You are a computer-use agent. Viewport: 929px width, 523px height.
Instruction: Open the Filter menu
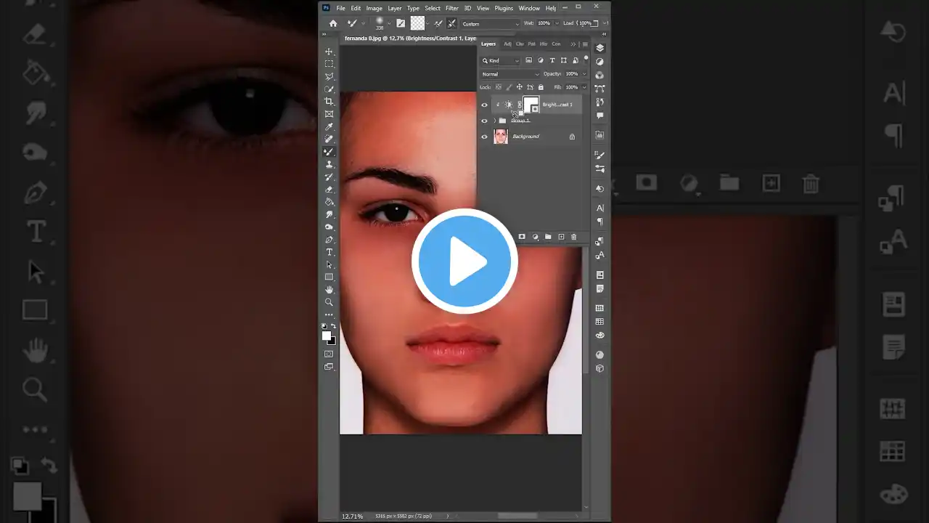click(451, 8)
